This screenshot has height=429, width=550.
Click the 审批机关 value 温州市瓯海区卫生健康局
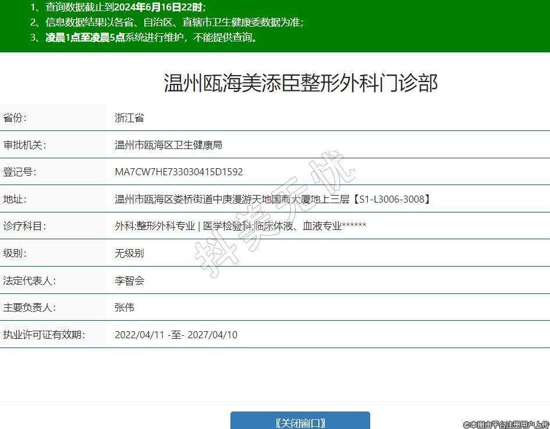(x=168, y=145)
